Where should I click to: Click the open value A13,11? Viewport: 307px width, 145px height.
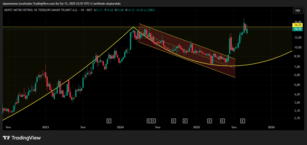point(98,10)
